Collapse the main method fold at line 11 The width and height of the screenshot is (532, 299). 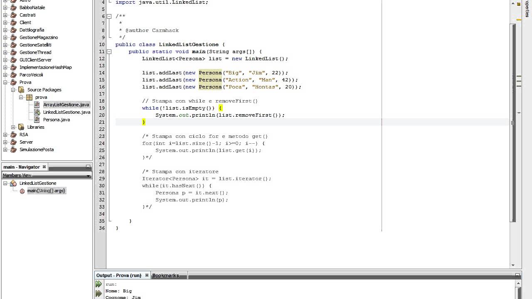click(x=109, y=51)
